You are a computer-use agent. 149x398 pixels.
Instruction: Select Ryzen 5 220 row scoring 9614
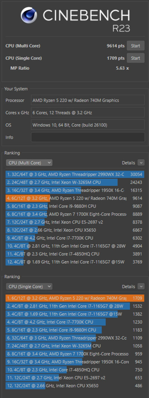75,198
